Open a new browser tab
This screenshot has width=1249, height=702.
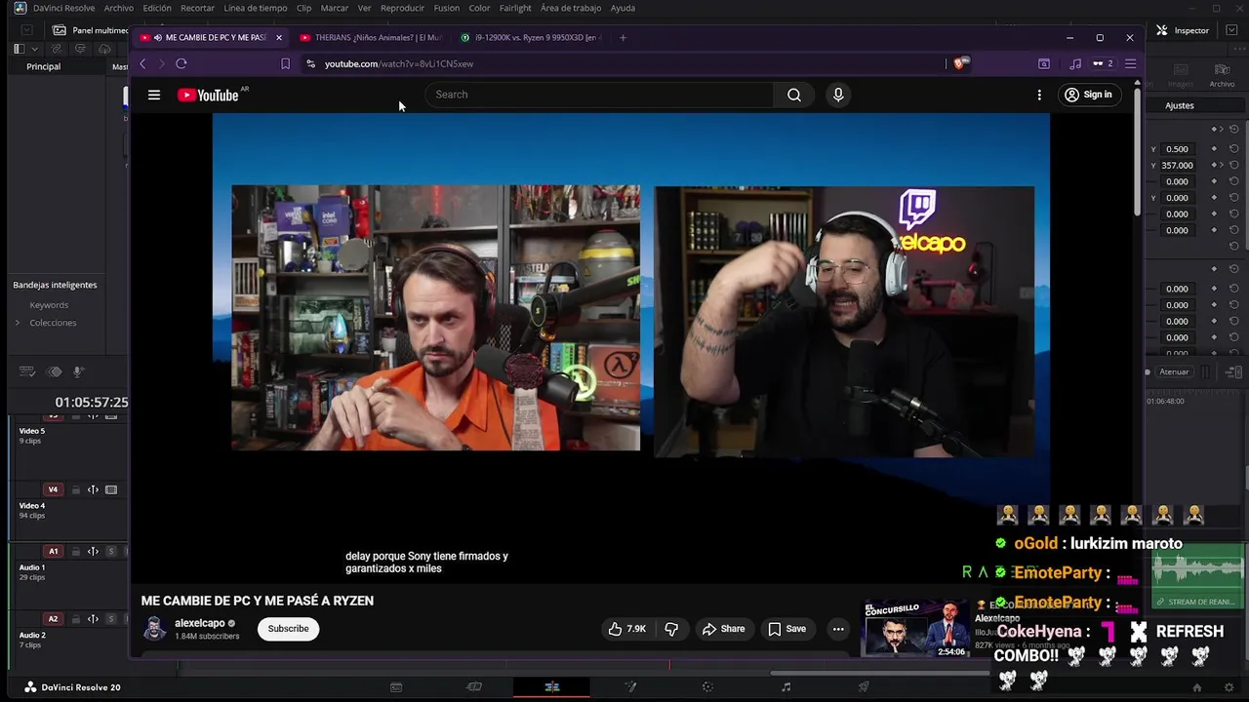623,37
